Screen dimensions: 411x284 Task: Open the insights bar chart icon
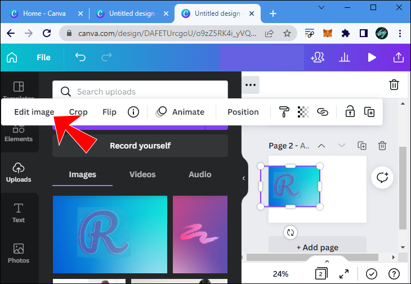[345, 57]
